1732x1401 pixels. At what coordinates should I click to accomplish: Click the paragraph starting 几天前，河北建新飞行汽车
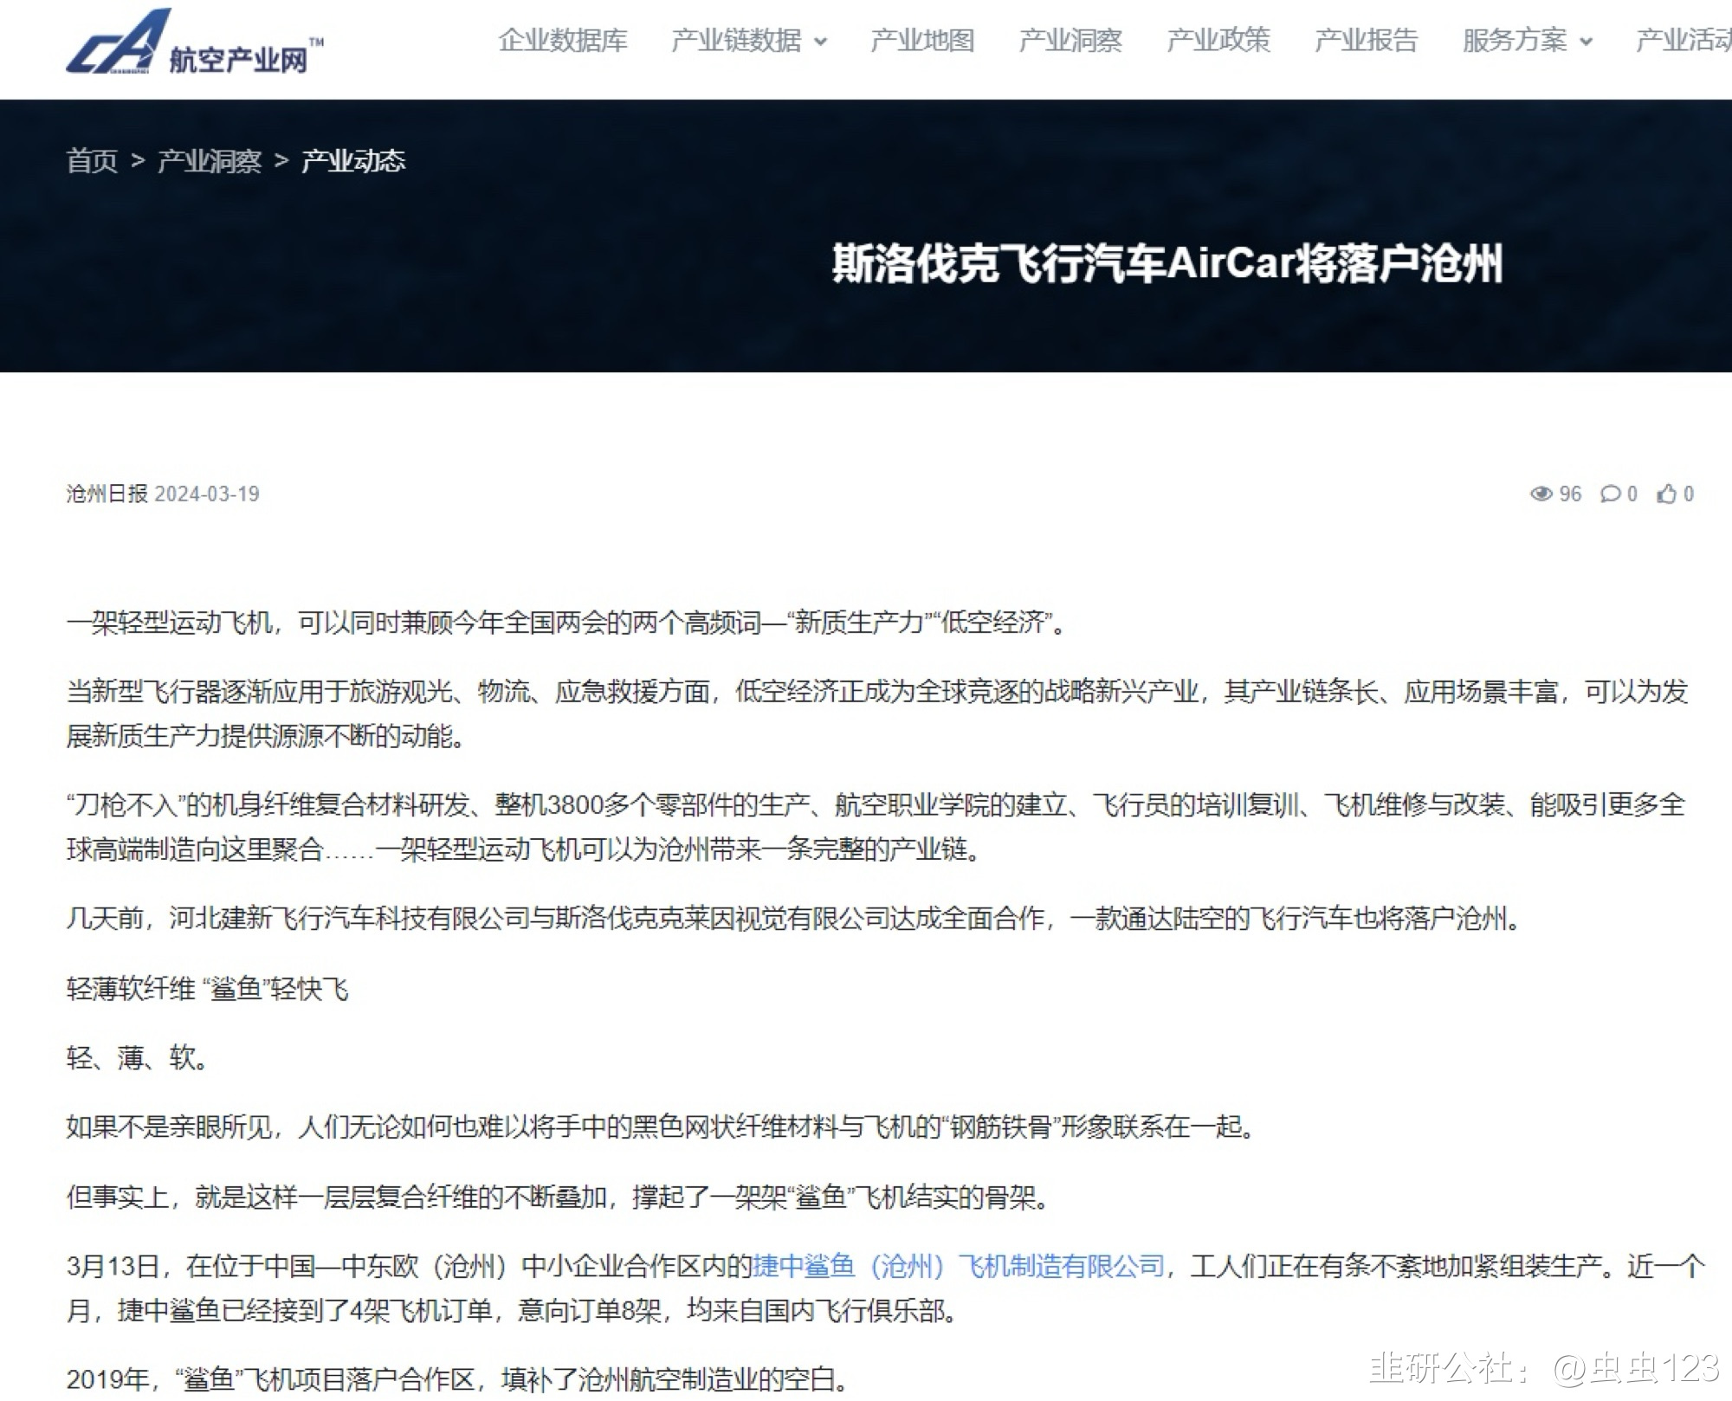coord(794,917)
